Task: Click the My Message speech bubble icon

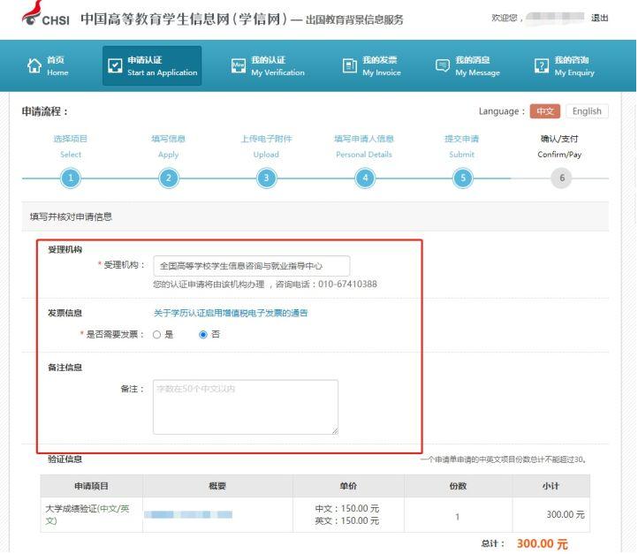Action: click(x=443, y=65)
